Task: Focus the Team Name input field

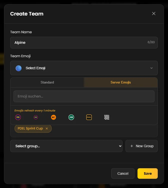Action: (84, 42)
